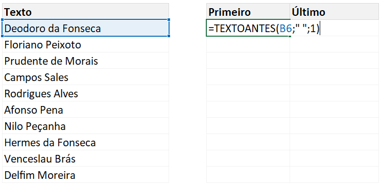This screenshot has width=381, height=186.
Task: Click the B6 reference in the formula
Action: click(285, 29)
